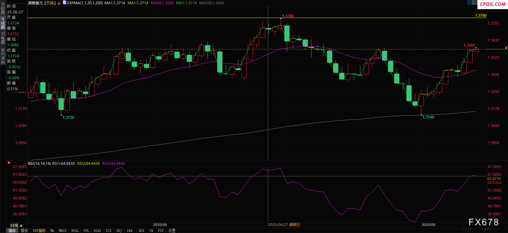Switch to 闪电图 in left sidebar
This screenshot has height=233, width=508.
pyautogui.click(x=3, y=38)
